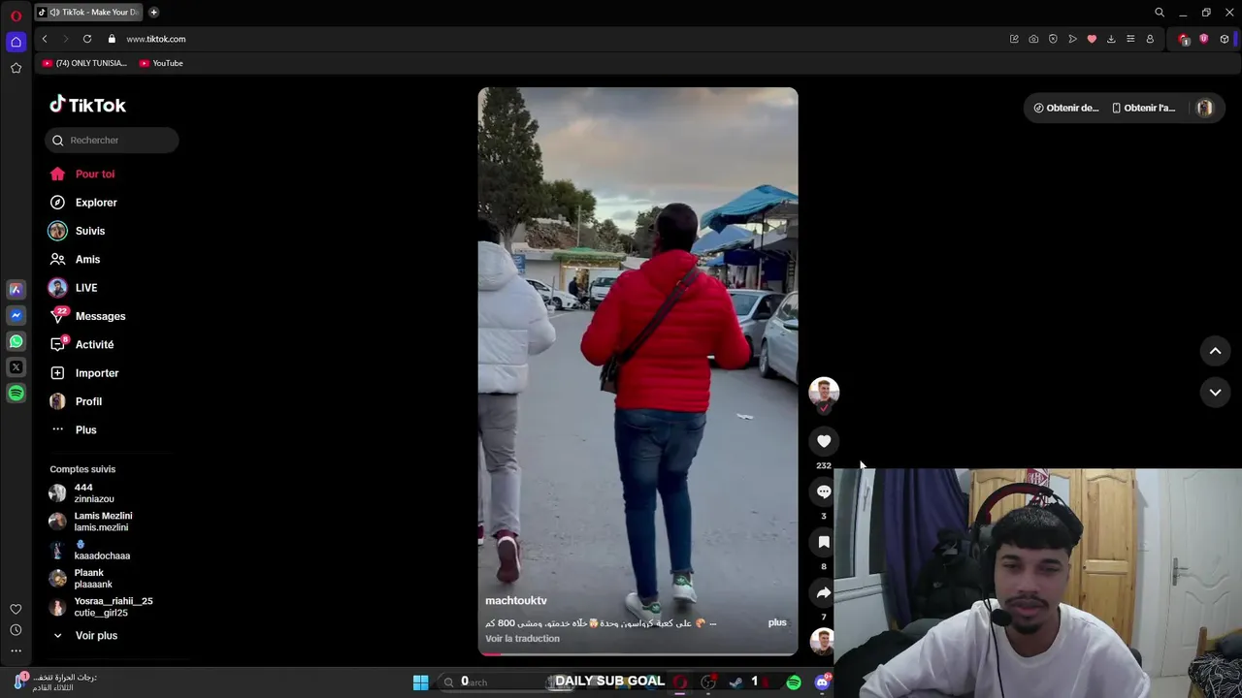Open sidebar history clock icon
1242x698 pixels.
pyautogui.click(x=16, y=630)
